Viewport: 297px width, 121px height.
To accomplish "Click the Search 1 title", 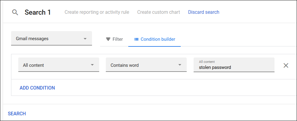I will tap(38, 12).
